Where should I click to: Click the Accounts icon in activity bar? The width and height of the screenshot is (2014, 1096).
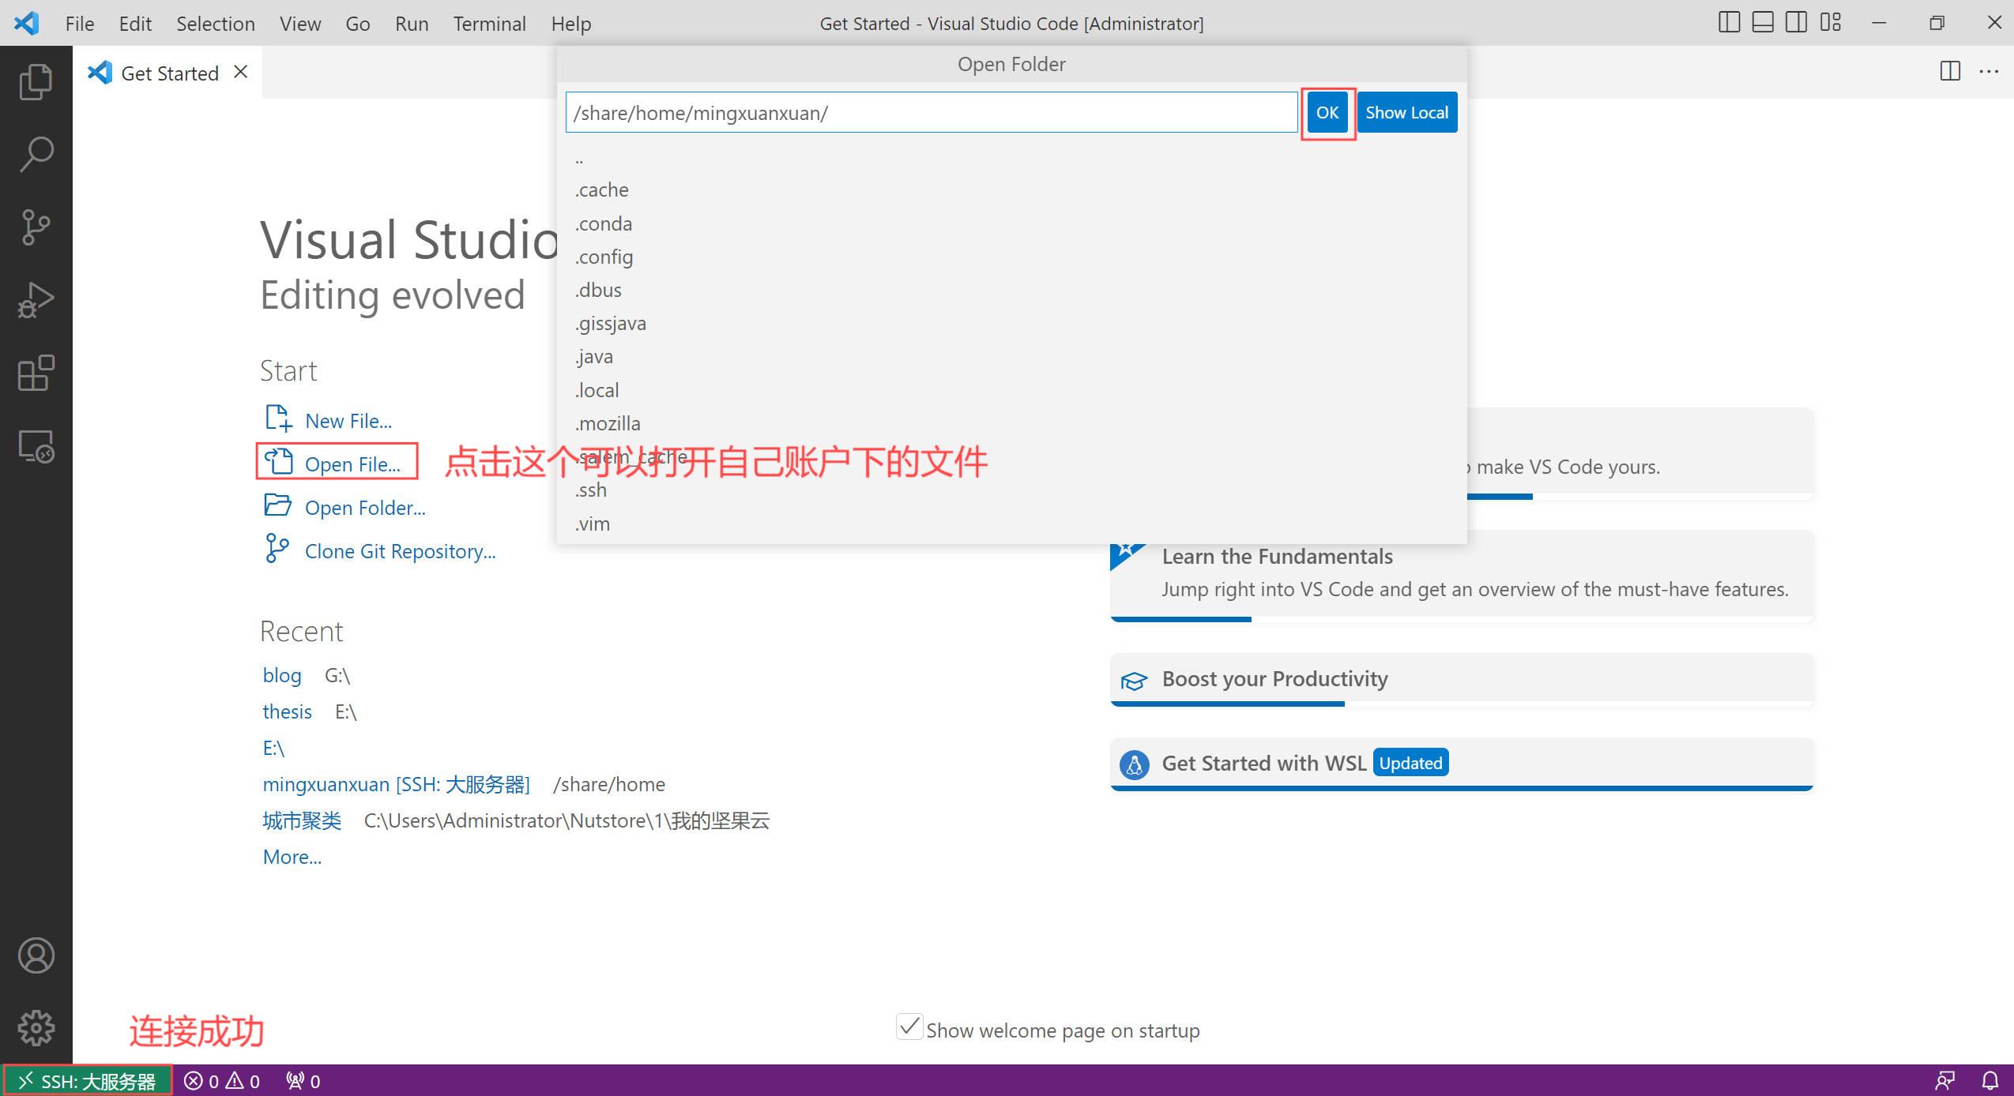click(36, 955)
